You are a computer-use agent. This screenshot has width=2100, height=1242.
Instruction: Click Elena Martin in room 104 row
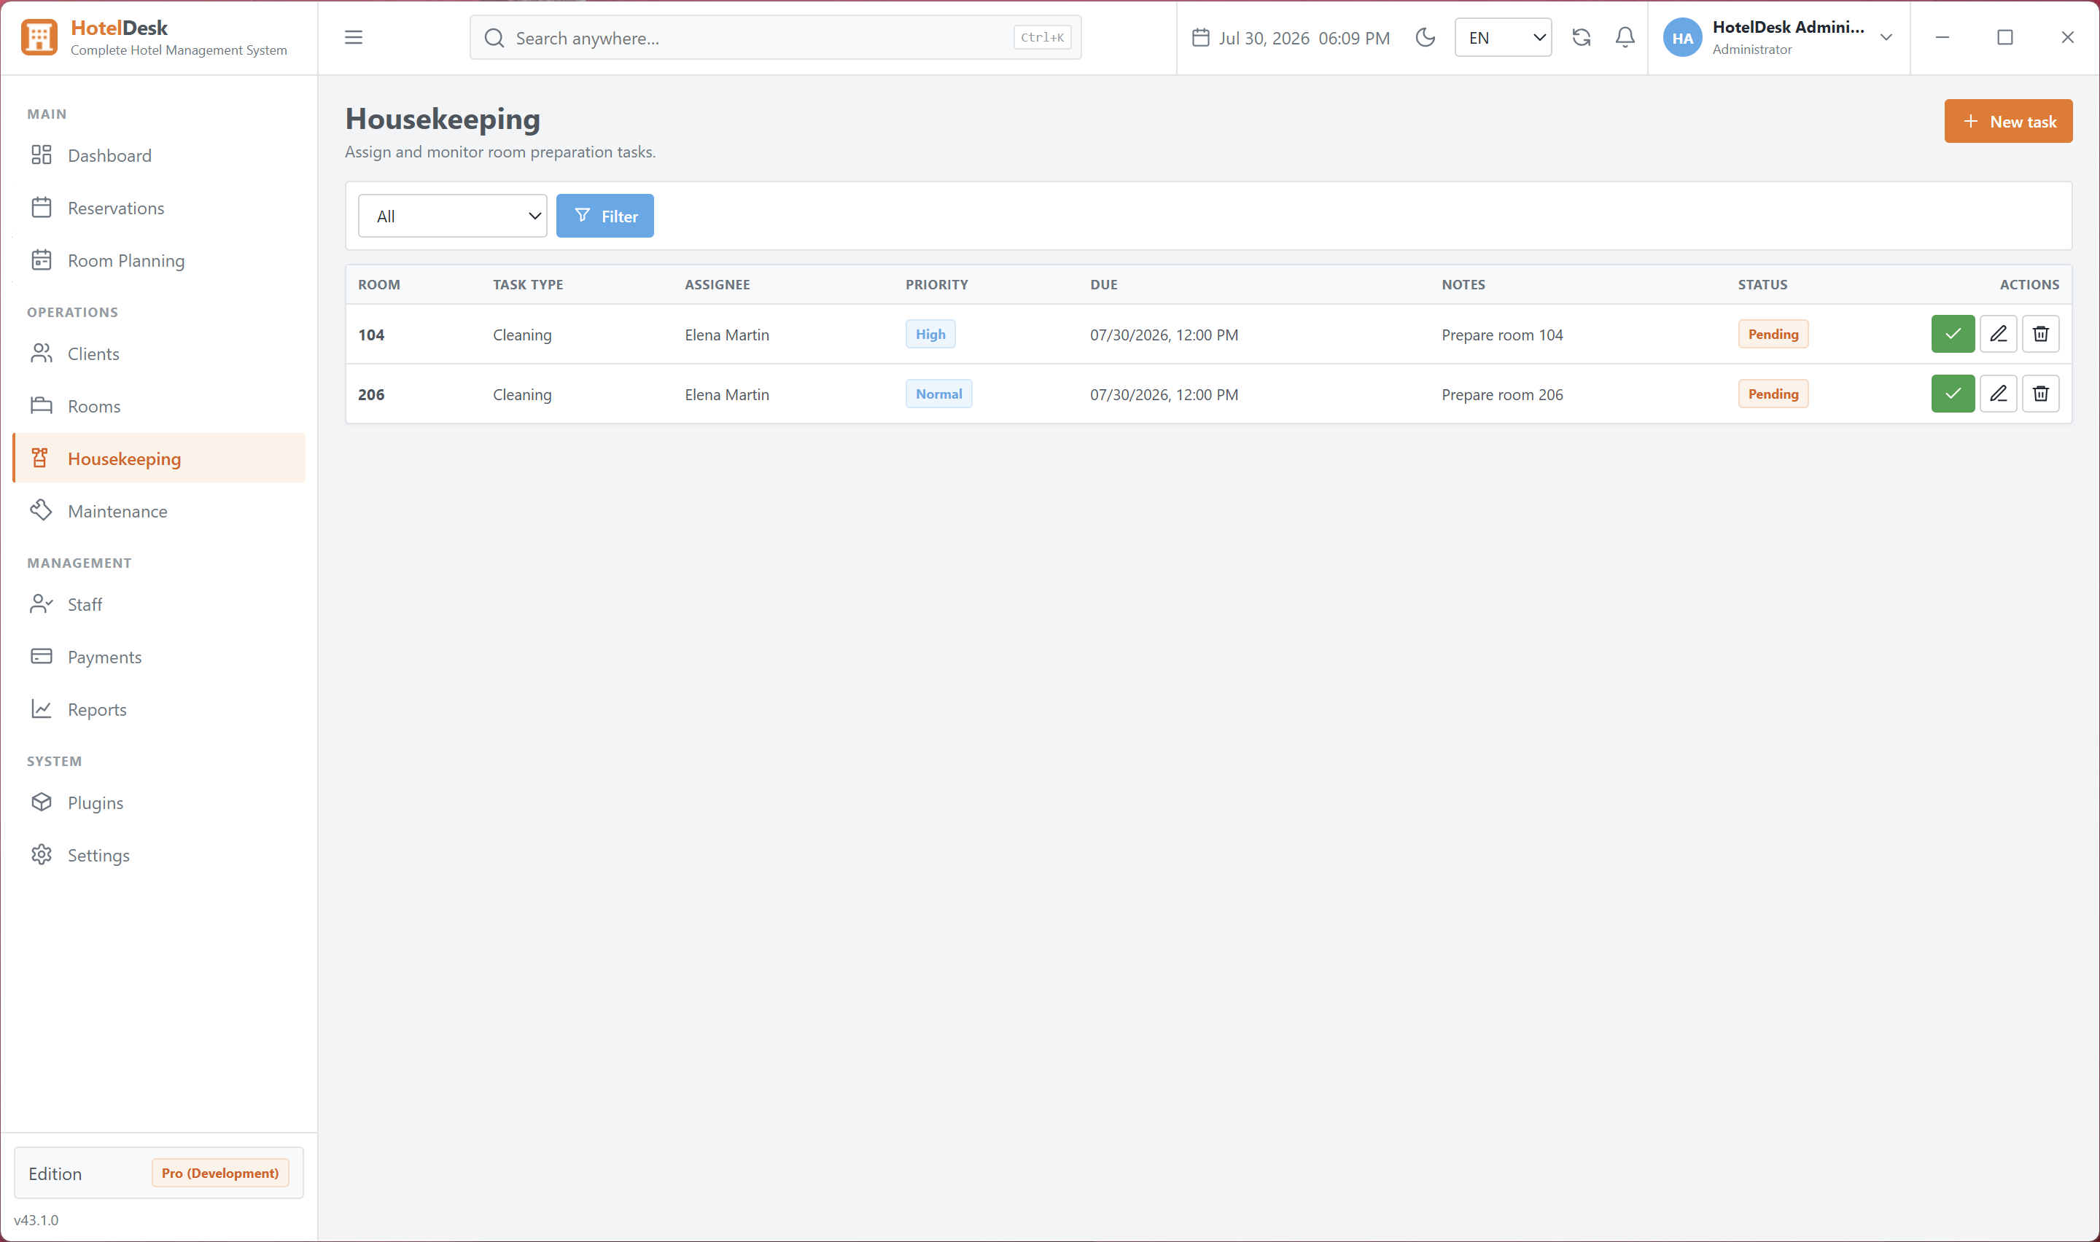tap(726, 335)
